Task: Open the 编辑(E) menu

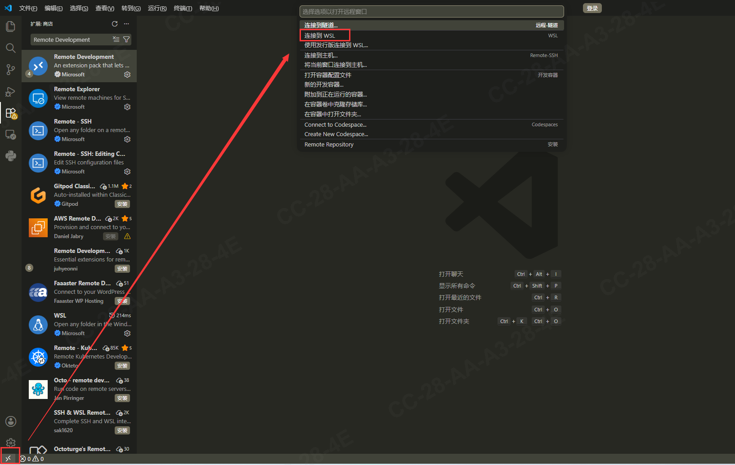Action: click(54, 8)
